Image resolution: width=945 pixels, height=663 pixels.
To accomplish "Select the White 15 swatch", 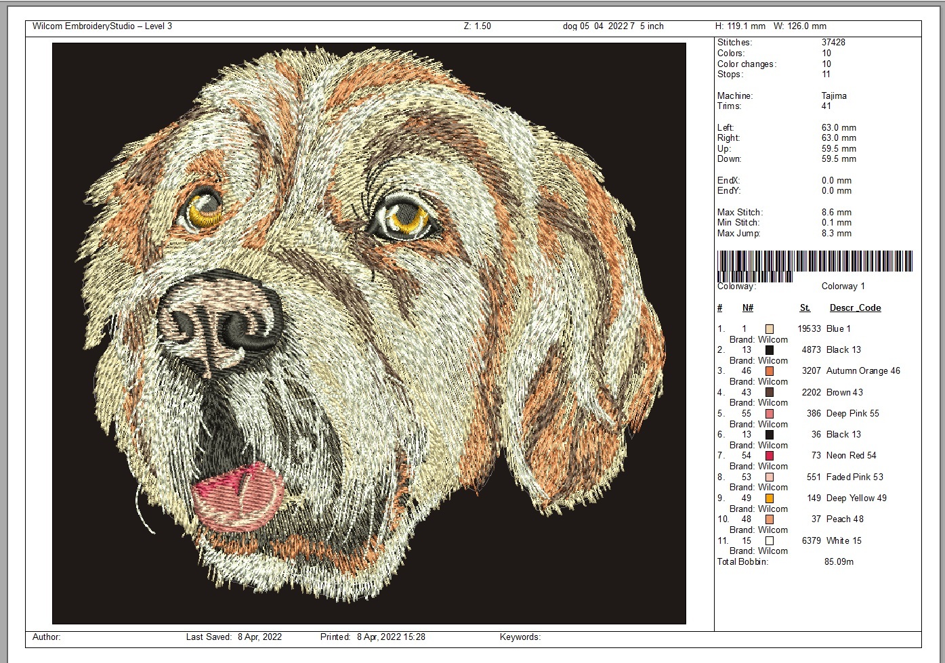I will tap(770, 541).
